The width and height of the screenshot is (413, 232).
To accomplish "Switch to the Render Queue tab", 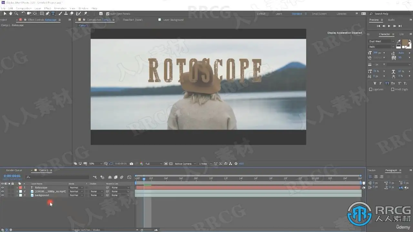I will click(14, 170).
